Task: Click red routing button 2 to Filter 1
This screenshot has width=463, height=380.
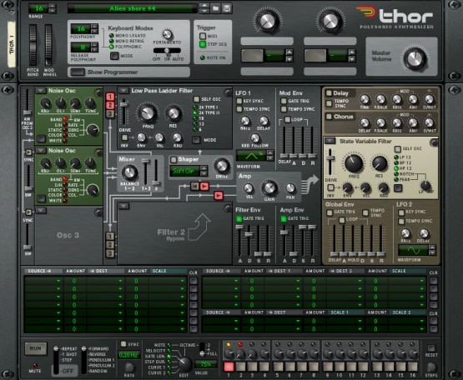Action: tap(110, 105)
